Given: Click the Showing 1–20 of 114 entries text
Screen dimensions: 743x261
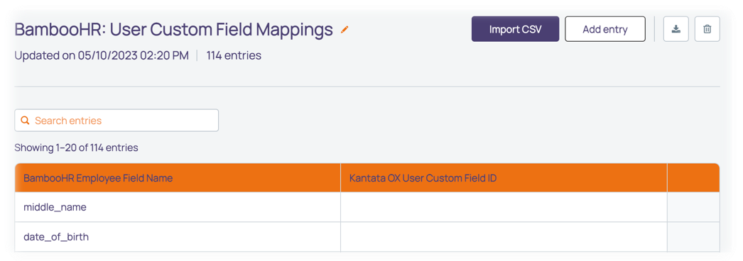Looking at the screenshot, I should coord(76,148).
